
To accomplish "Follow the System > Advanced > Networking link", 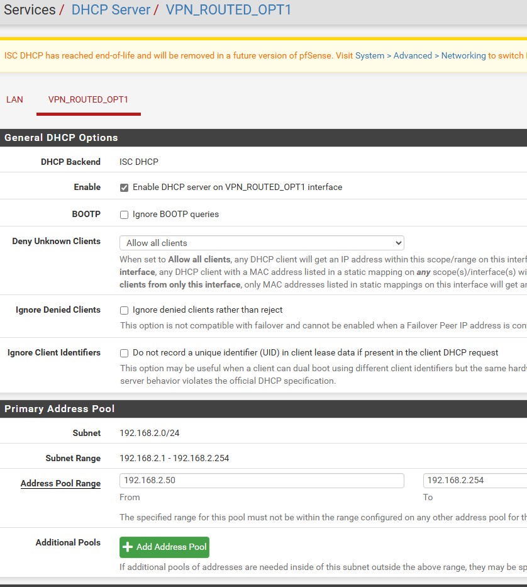I will pos(420,55).
